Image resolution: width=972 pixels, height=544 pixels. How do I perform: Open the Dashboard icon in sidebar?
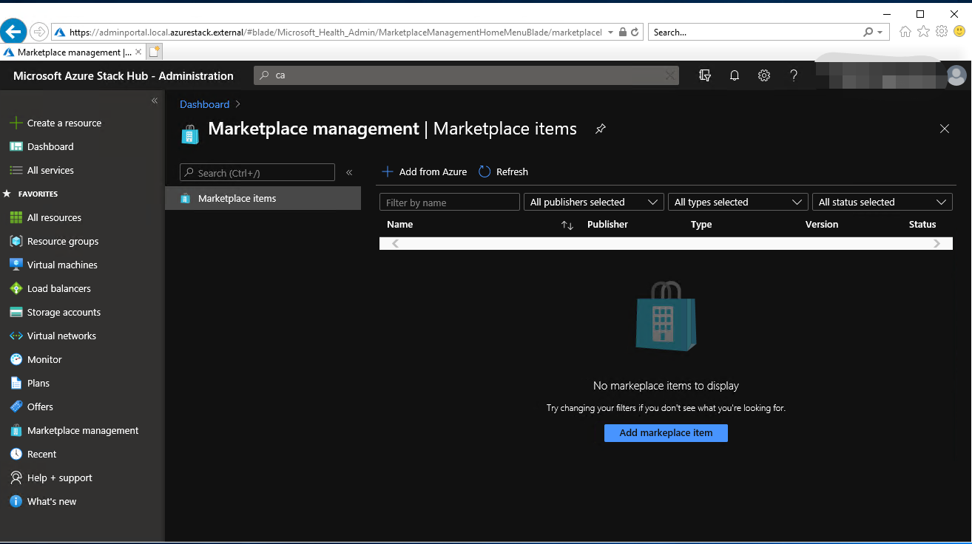16,146
